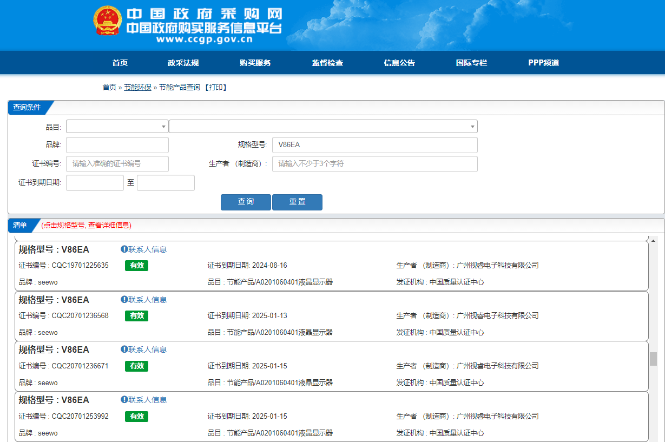Open the first 品目 category dropdown
Image resolution: width=665 pixels, height=442 pixels.
pyautogui.click(x=117, y=127)
